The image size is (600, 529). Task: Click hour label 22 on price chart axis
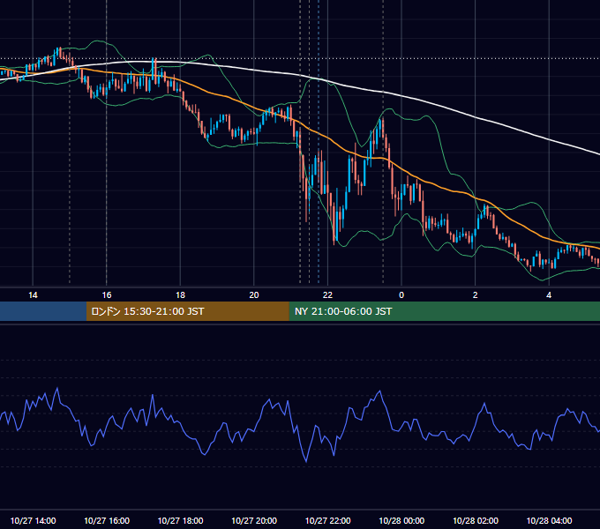tap(327, 295)
